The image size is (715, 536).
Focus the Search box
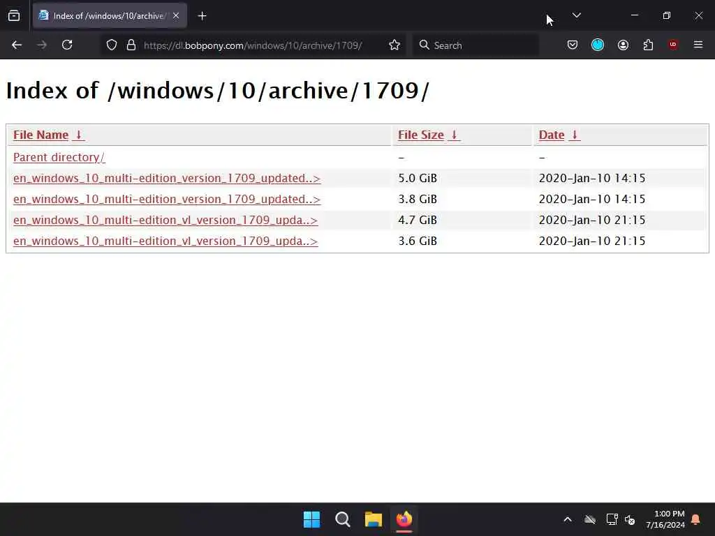(476, 45)
